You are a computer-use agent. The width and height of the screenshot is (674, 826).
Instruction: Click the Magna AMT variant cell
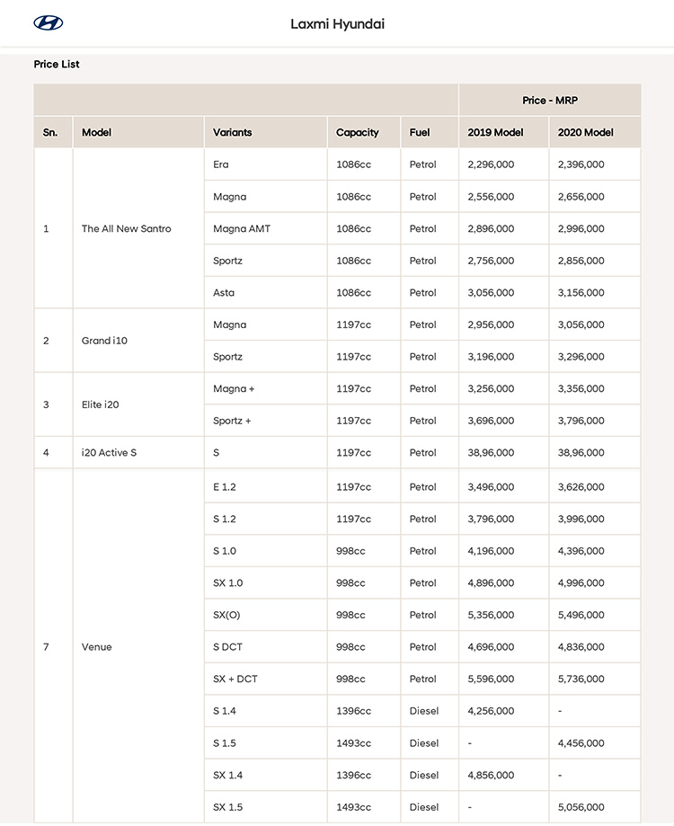[241, 229]
